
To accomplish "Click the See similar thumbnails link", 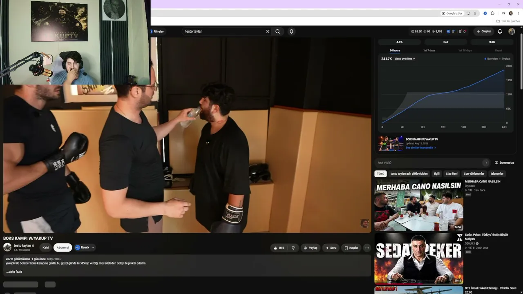I will (x=420, y=148).
